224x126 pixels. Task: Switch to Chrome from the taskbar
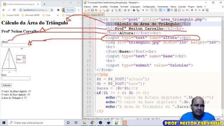[x=92, y=123]
